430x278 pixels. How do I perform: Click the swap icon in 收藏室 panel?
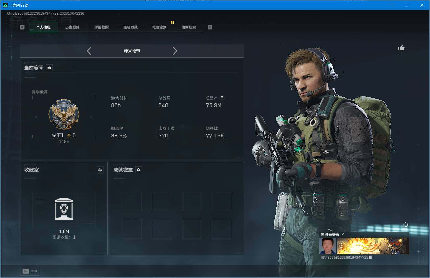(100, 170)
